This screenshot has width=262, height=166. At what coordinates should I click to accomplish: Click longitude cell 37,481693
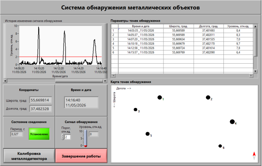tap(209, 30)
